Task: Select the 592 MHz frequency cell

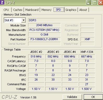Action: (53, 56)
